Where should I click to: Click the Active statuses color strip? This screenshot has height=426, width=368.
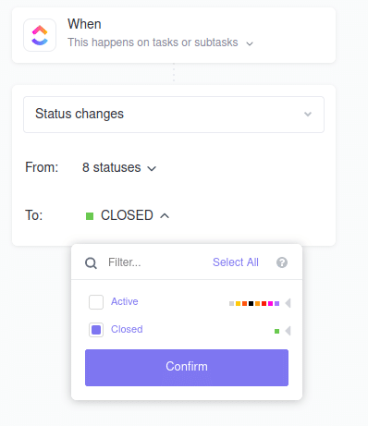click(x=254, y=303)
